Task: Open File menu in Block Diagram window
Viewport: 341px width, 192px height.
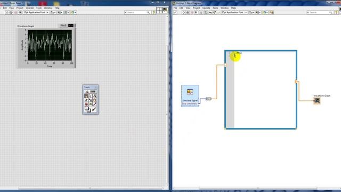Action: 175,8
